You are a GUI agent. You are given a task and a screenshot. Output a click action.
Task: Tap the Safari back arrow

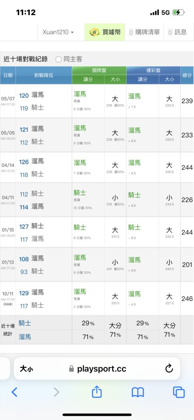[14, 392]
